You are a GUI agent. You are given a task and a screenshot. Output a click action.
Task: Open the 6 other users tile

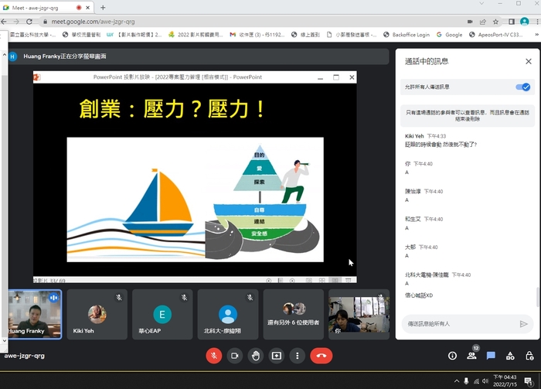[x=293, y=315]
